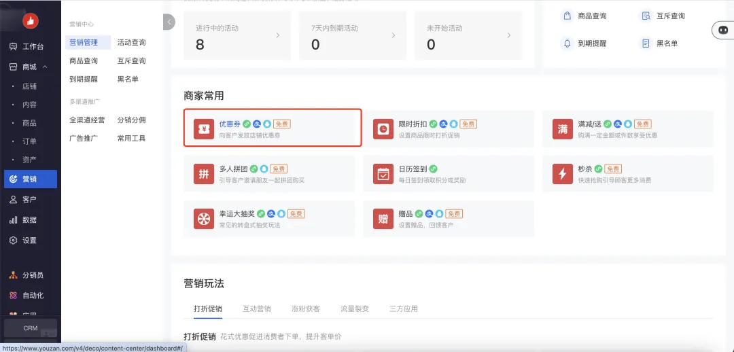Click the 限时折扣 clock icon
Image resolution: width=734 pixels, height=352 pixels.
384,129
